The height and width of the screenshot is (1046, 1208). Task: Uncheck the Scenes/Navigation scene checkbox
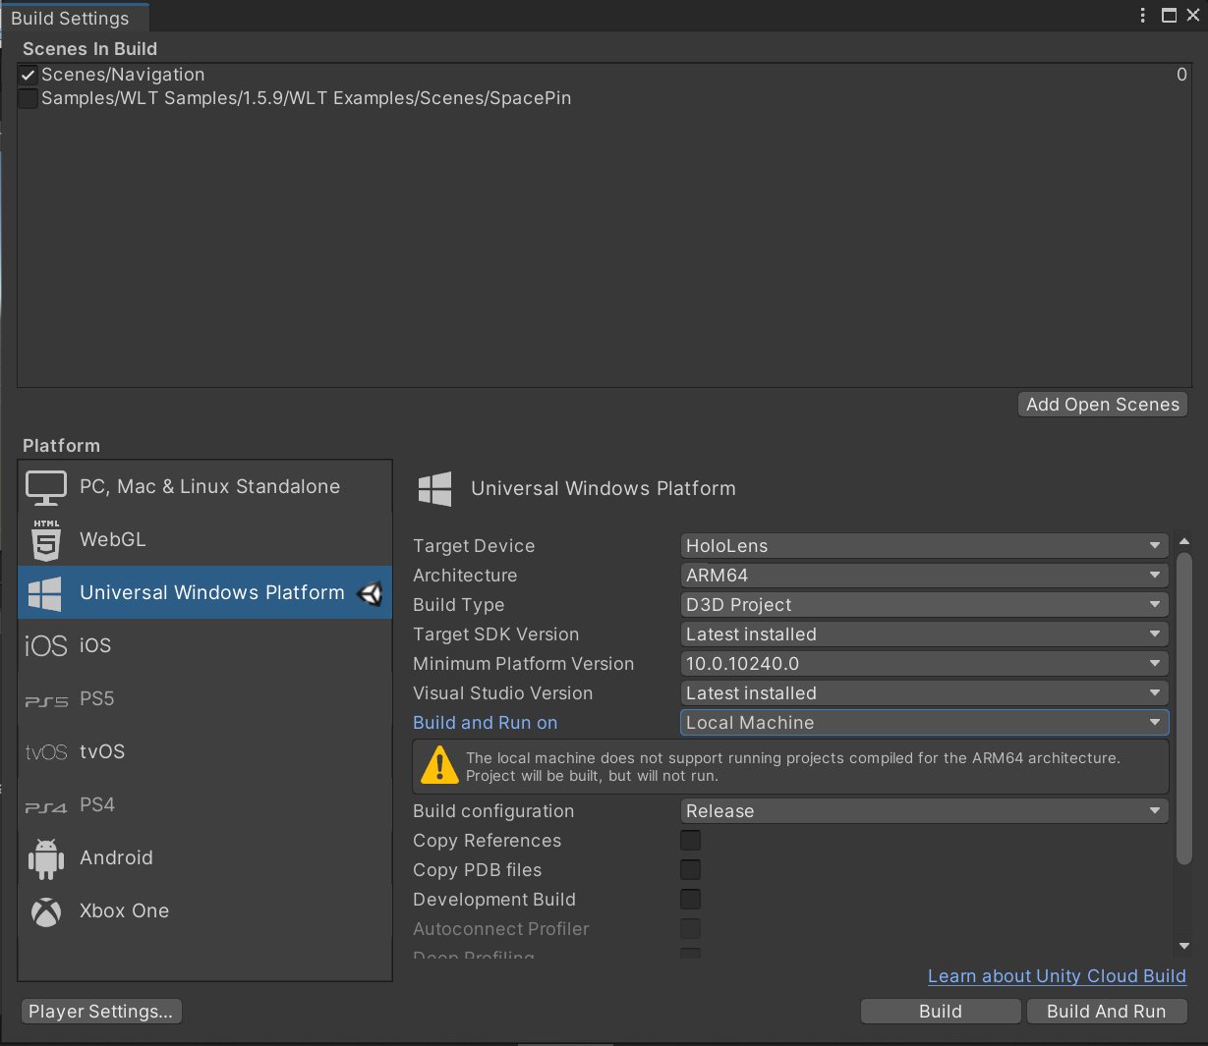point(27,74)
